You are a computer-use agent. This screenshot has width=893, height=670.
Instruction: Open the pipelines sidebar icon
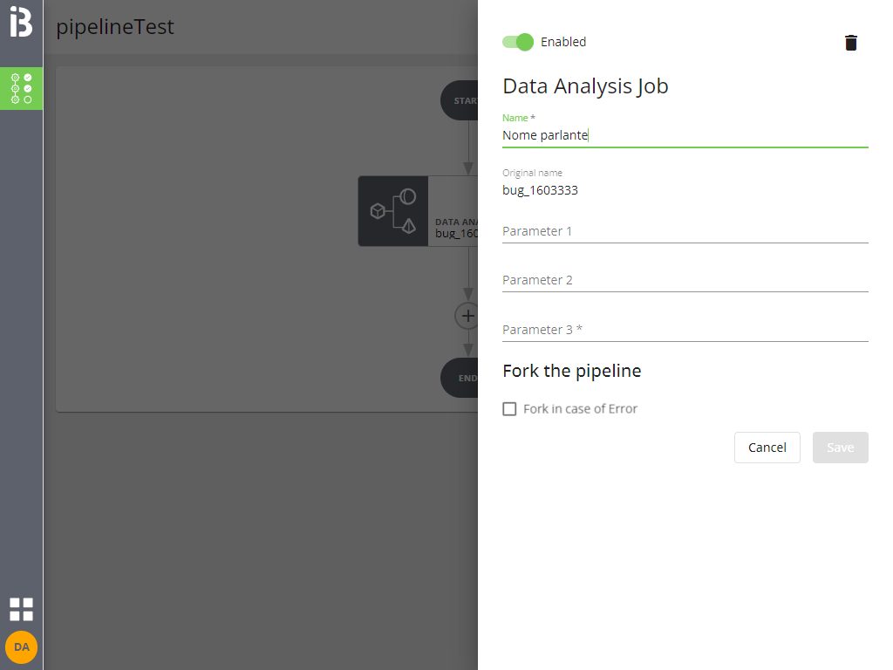click(21, 88)
